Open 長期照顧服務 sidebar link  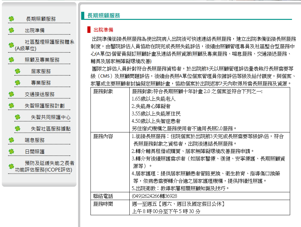coord(41,19)
